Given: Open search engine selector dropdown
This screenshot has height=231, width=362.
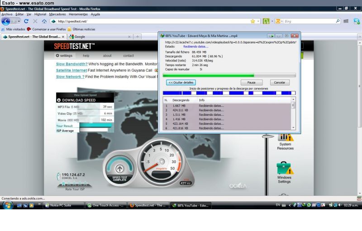Looking at the screenshot, I should (279, 21).
